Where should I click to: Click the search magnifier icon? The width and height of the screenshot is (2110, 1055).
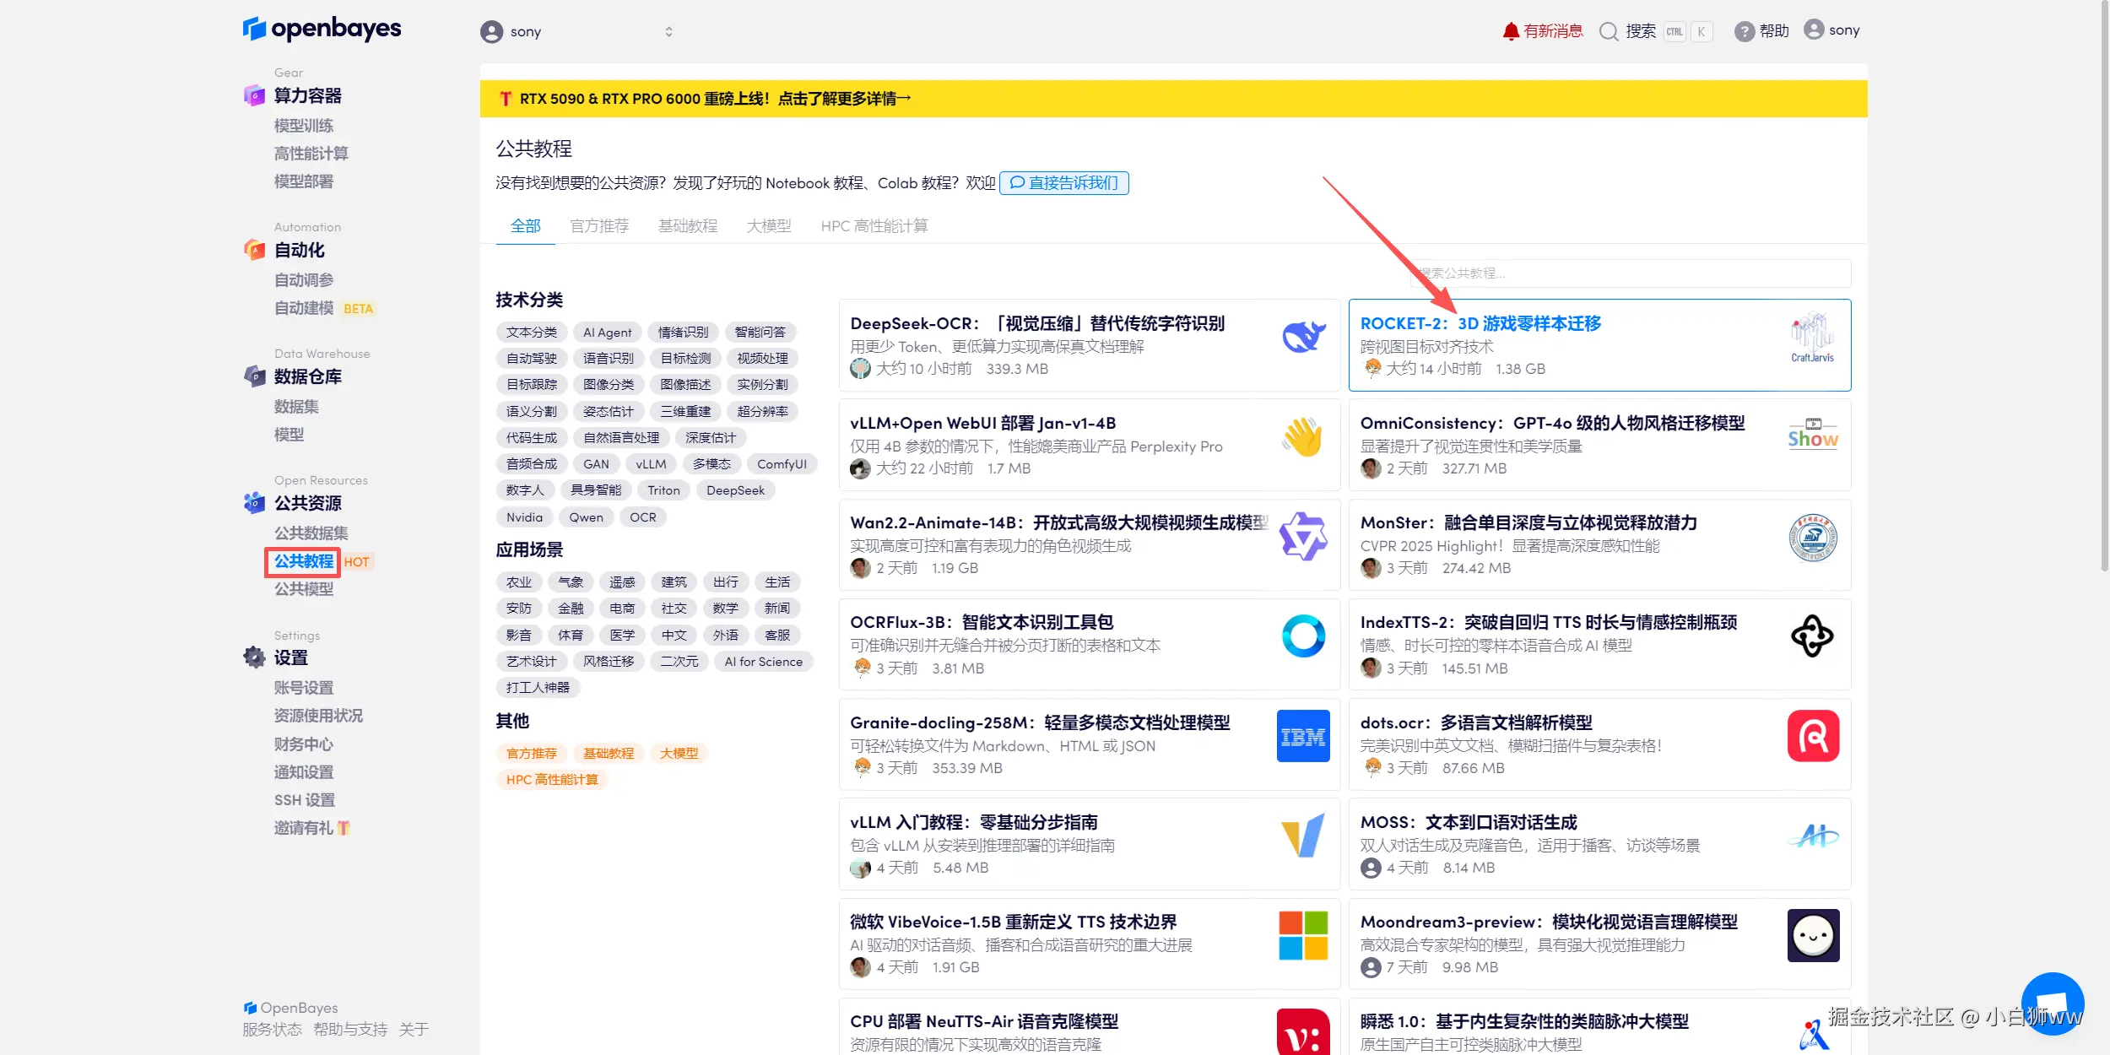[1609, 31]
